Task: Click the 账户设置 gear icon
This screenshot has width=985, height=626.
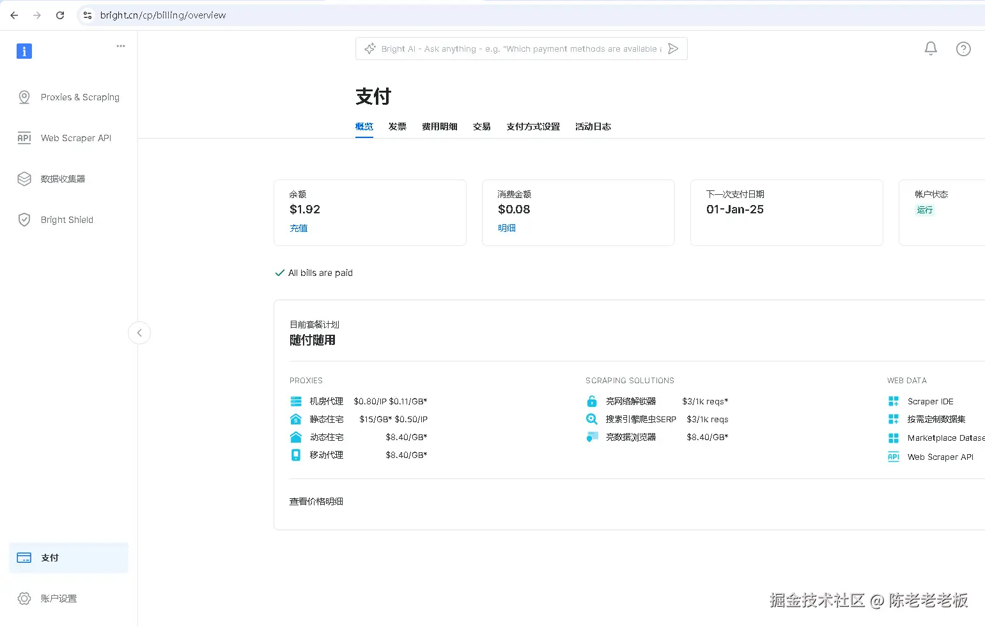Action: coord(24,599)
